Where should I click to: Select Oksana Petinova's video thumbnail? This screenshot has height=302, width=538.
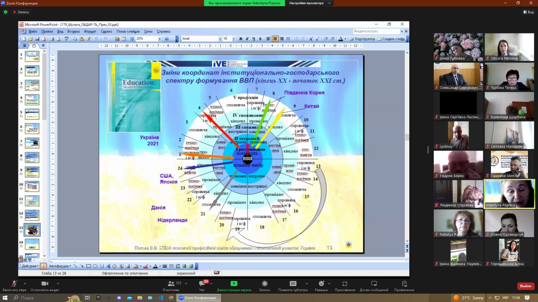point(509,47)
